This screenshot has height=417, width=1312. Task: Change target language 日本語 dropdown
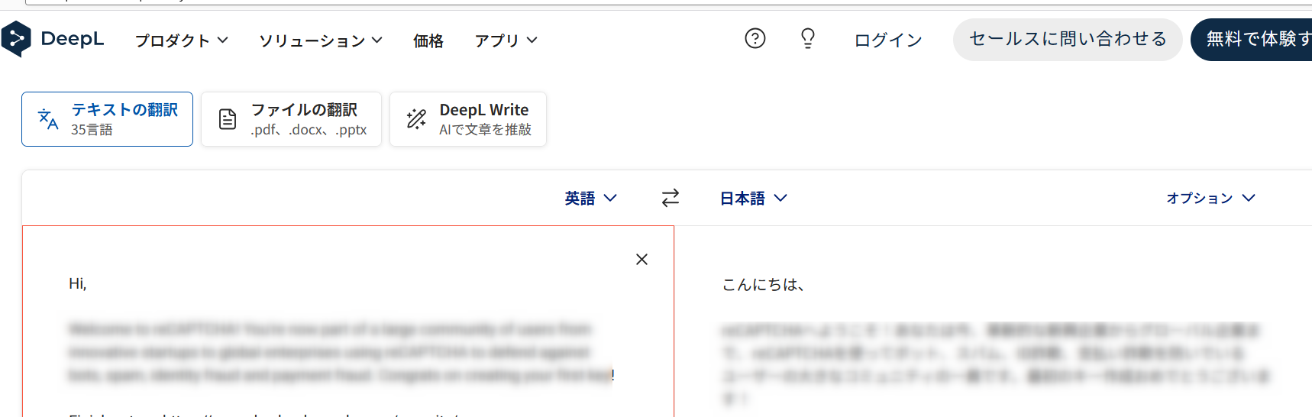pos(753,199)
